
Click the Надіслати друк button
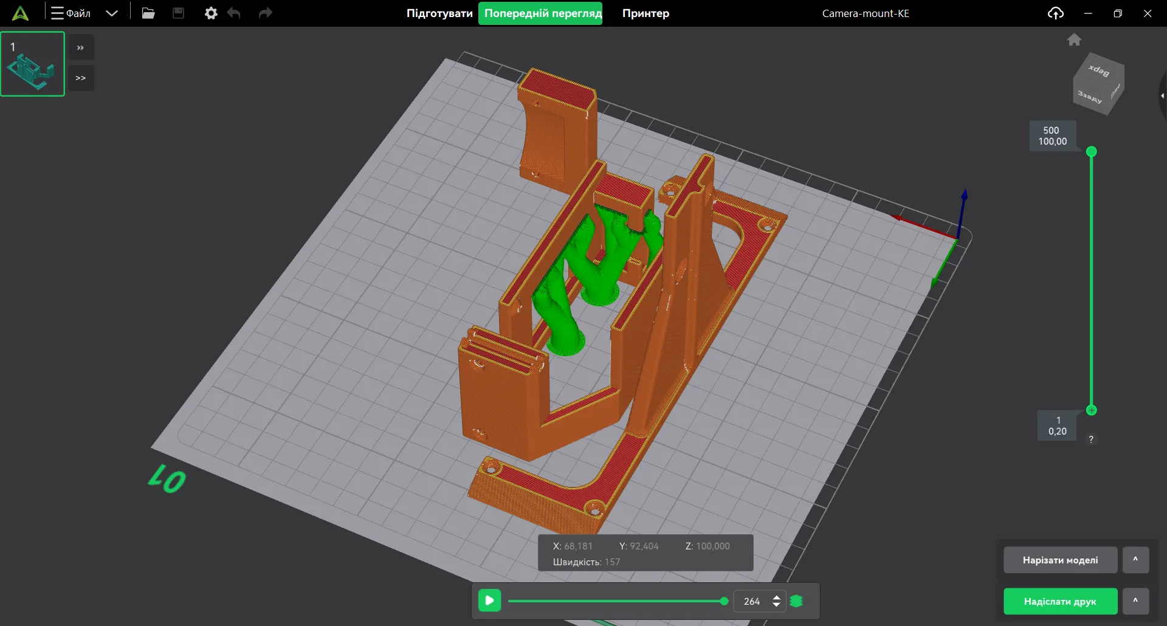click(1060, 601)
